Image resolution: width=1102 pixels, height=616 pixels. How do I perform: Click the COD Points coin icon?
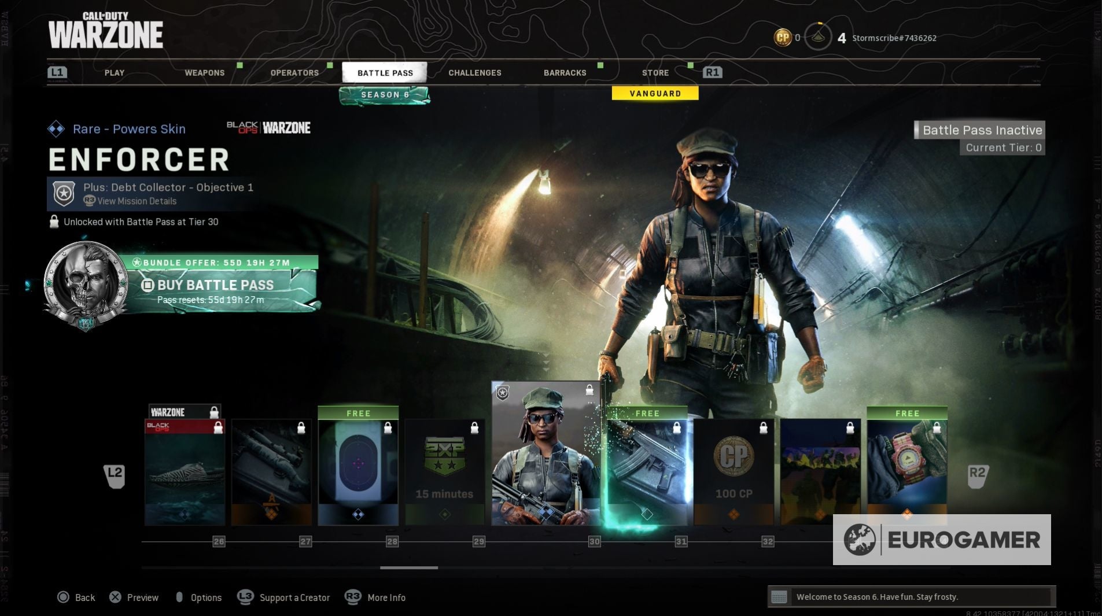pos(783,38)
